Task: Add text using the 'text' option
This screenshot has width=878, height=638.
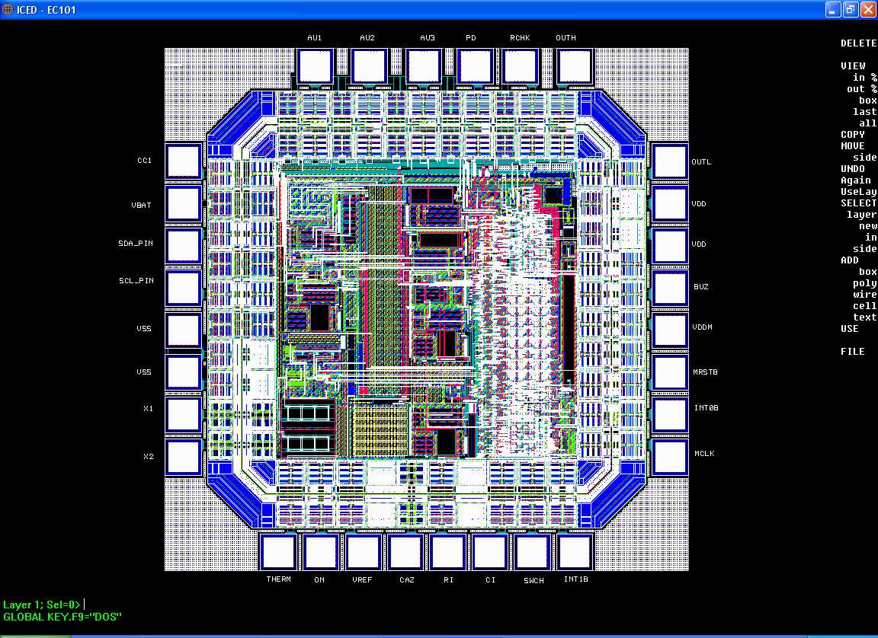Action: [x=864, y=317]
